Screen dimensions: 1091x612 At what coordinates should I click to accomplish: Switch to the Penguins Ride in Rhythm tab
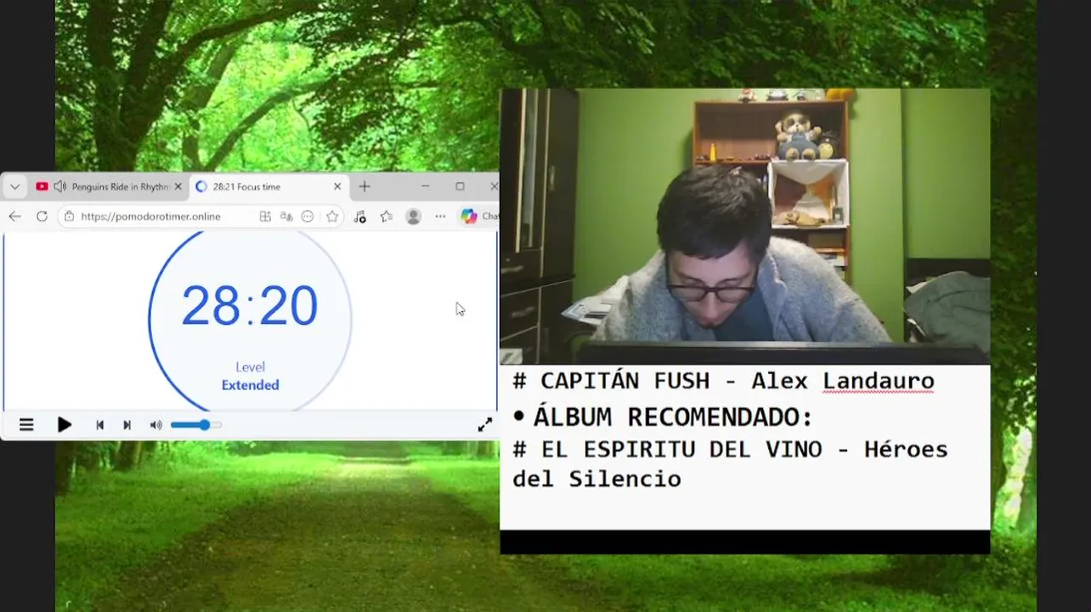pyautogui.click(x=108, y=186)
